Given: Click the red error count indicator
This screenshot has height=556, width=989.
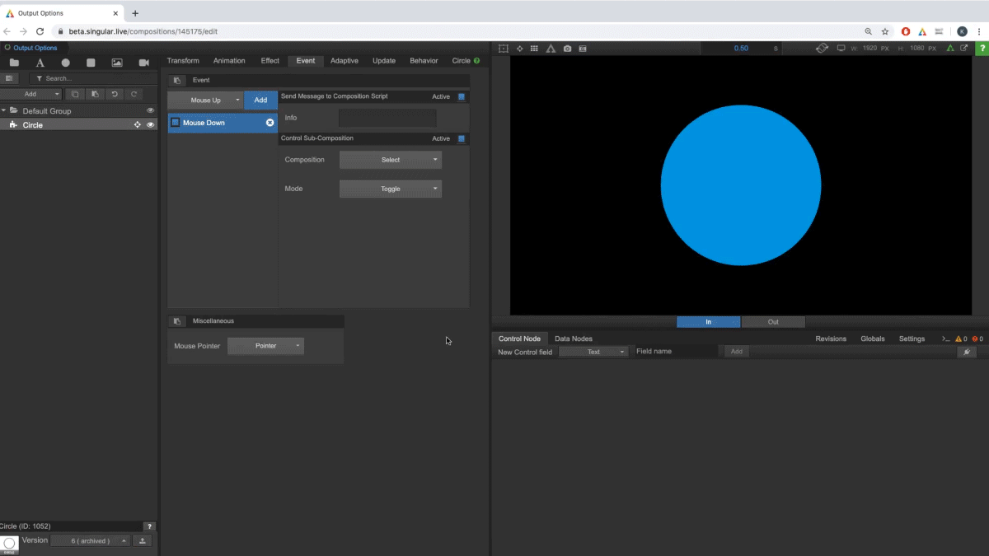Looking at the screenshot, I should (977, 339).
